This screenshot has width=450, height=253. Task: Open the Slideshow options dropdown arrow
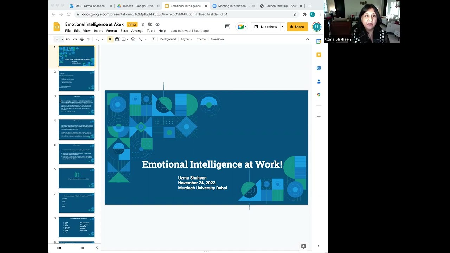coord(282,27)
